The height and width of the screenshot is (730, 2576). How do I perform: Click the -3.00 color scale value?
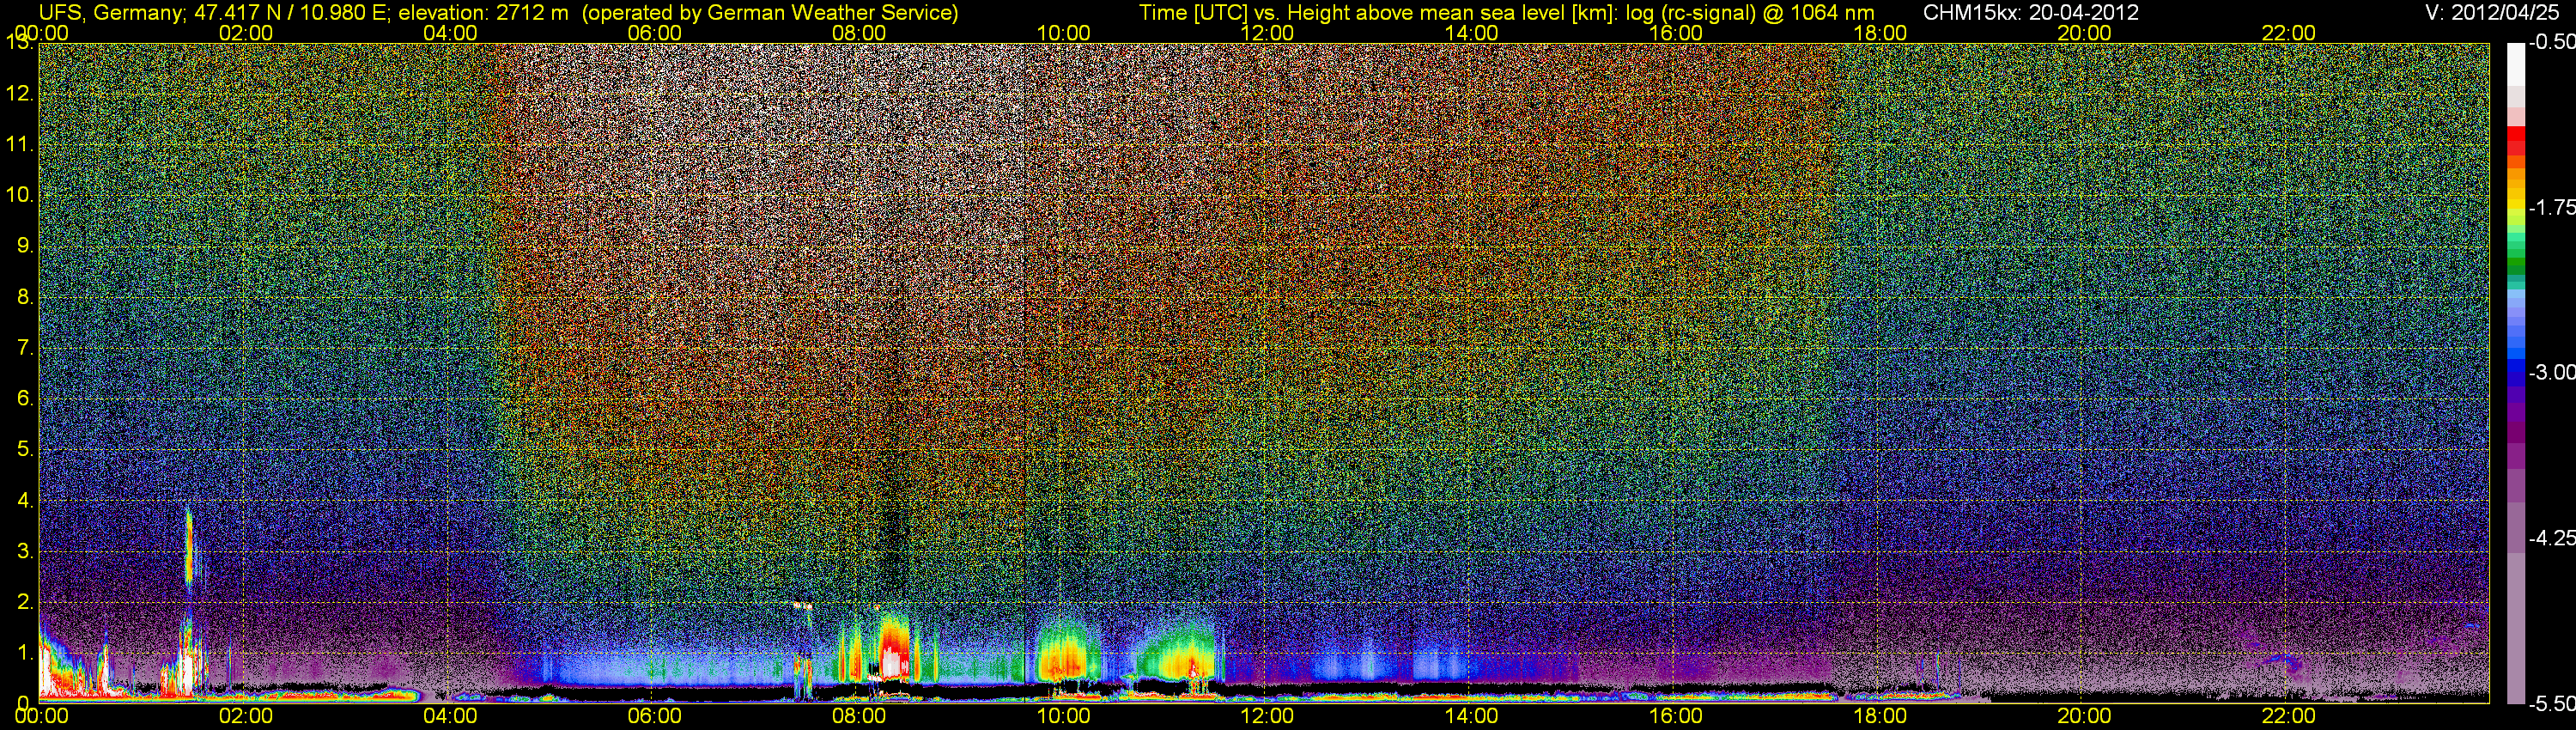click(x=2551, y=372)
